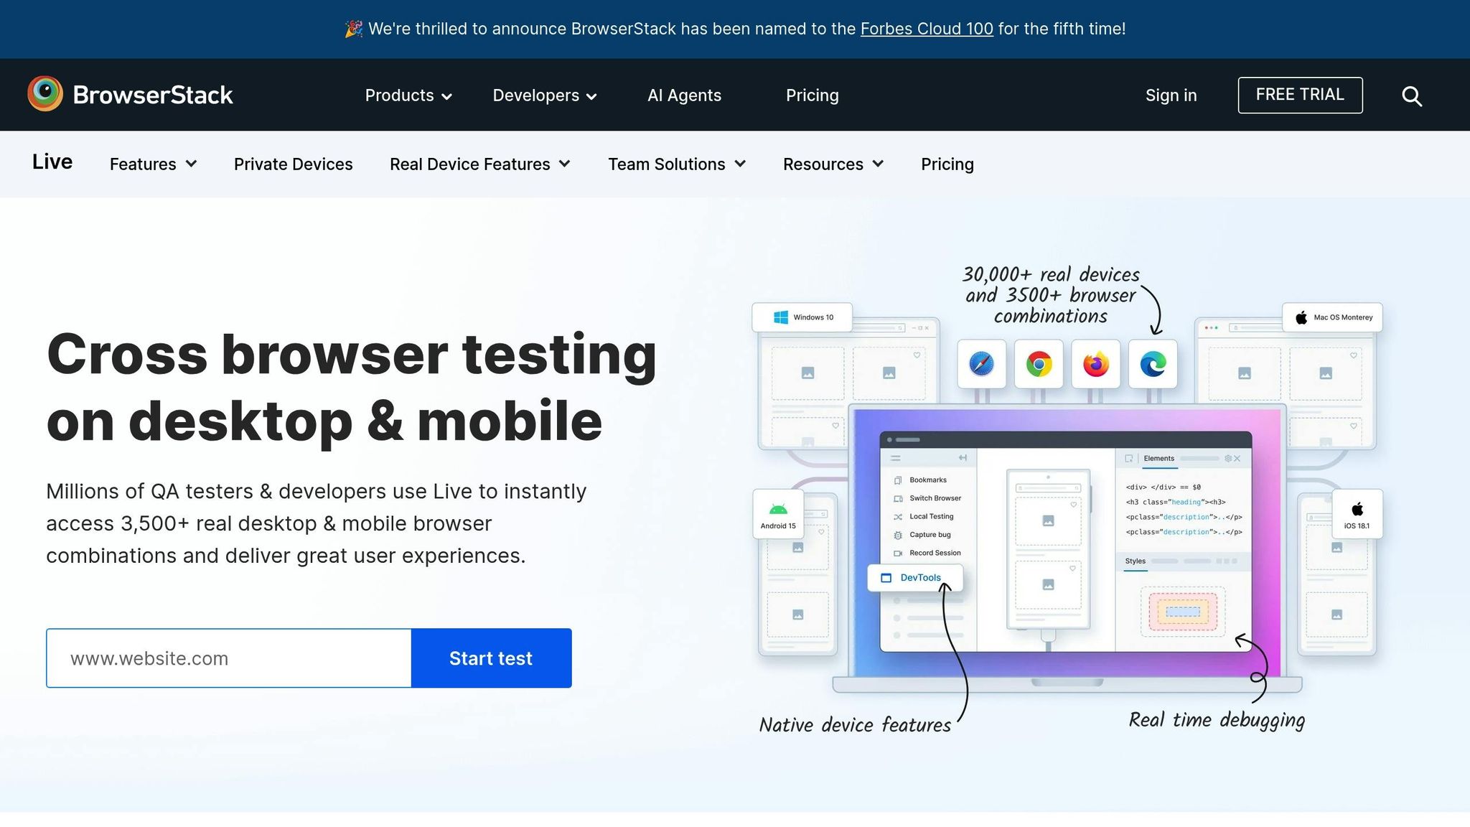Click the Chrome browser icon
The image size is (1470, 827).
click(1039, 364)
